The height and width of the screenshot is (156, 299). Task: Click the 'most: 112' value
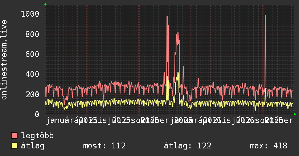104,146
